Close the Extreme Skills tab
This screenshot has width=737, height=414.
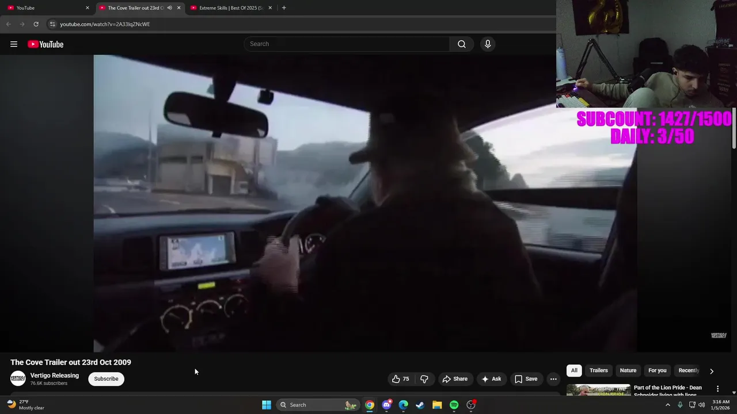pyautogui.click(x=270, y=8)
